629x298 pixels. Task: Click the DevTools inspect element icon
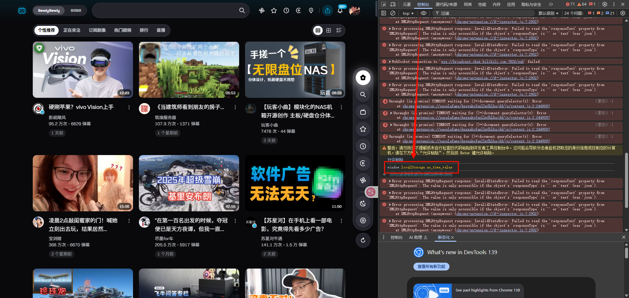coord(384,4)
